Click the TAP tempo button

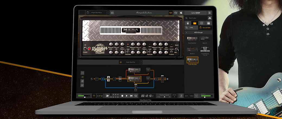[196, 96]
